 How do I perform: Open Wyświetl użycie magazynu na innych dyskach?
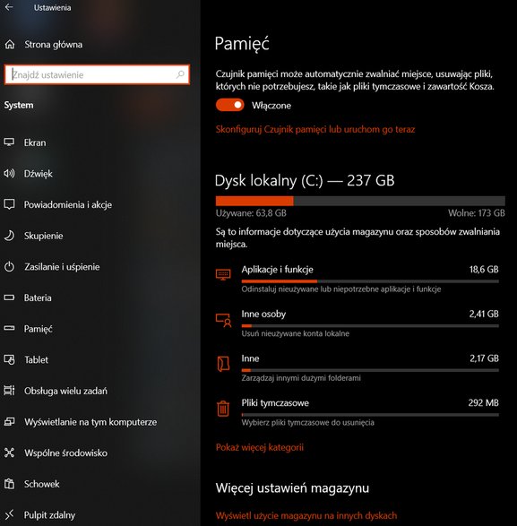306,515
